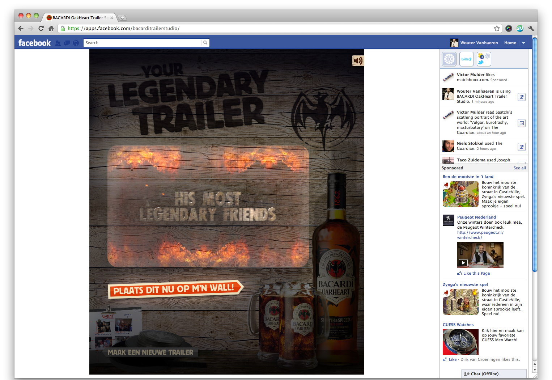Open the Chat (Offline) bar

pyautogui.click(x=494, y=374)
